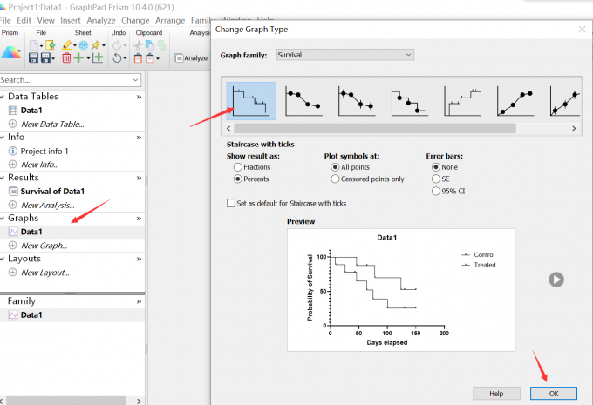
Task: Open the Change menu
Action: (x=135, y=20)
